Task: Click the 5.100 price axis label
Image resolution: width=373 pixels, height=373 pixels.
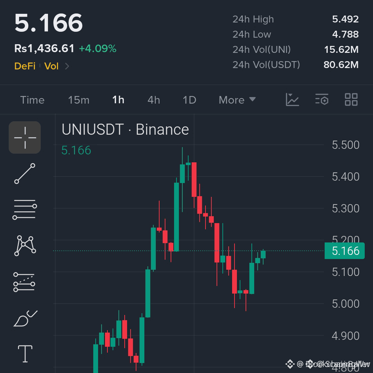Action: 346,272
